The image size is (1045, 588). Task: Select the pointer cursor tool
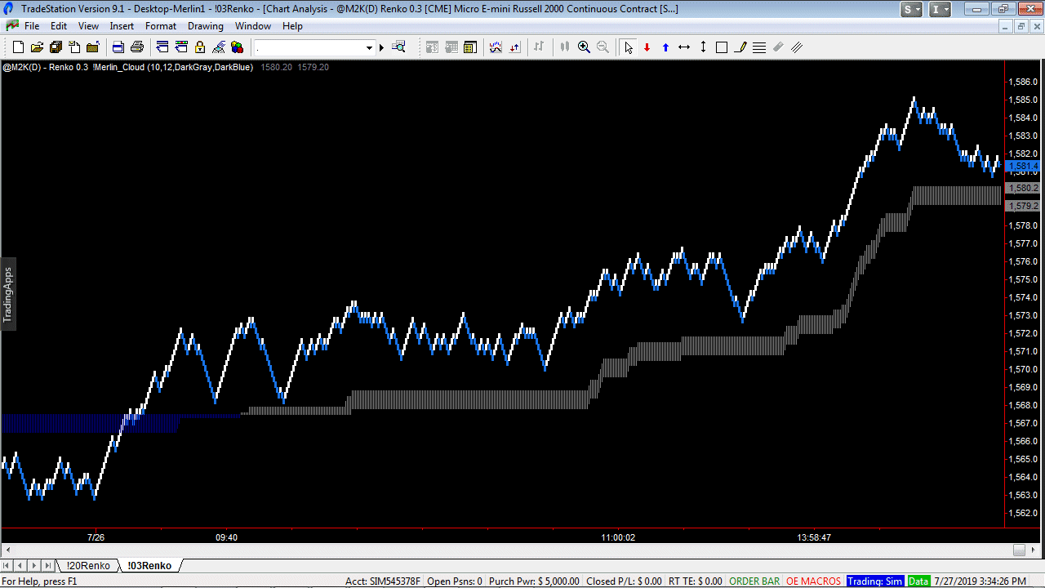tap(628, 47)
